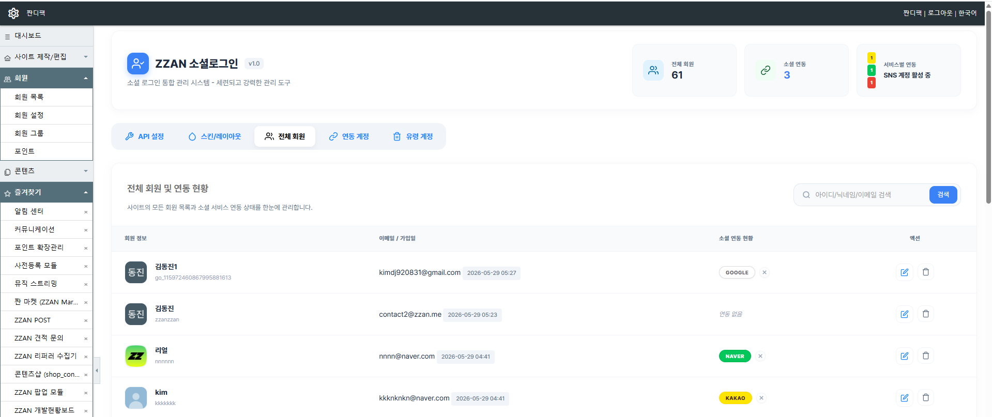Click the magnifier icon in search box

806,195
